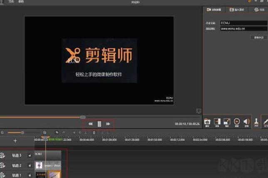268x178 pixels.
Task: Switch to the screen recording tab
Action: [x=213, y=10]
